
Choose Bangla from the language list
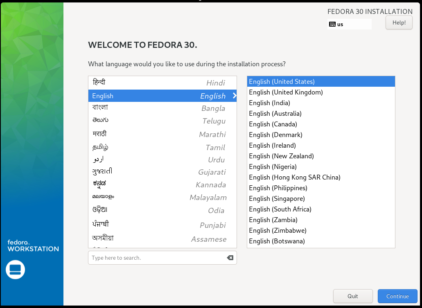162,108
